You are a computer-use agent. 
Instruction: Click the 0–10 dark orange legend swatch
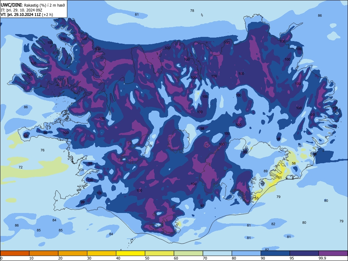[x=15, y=253]
